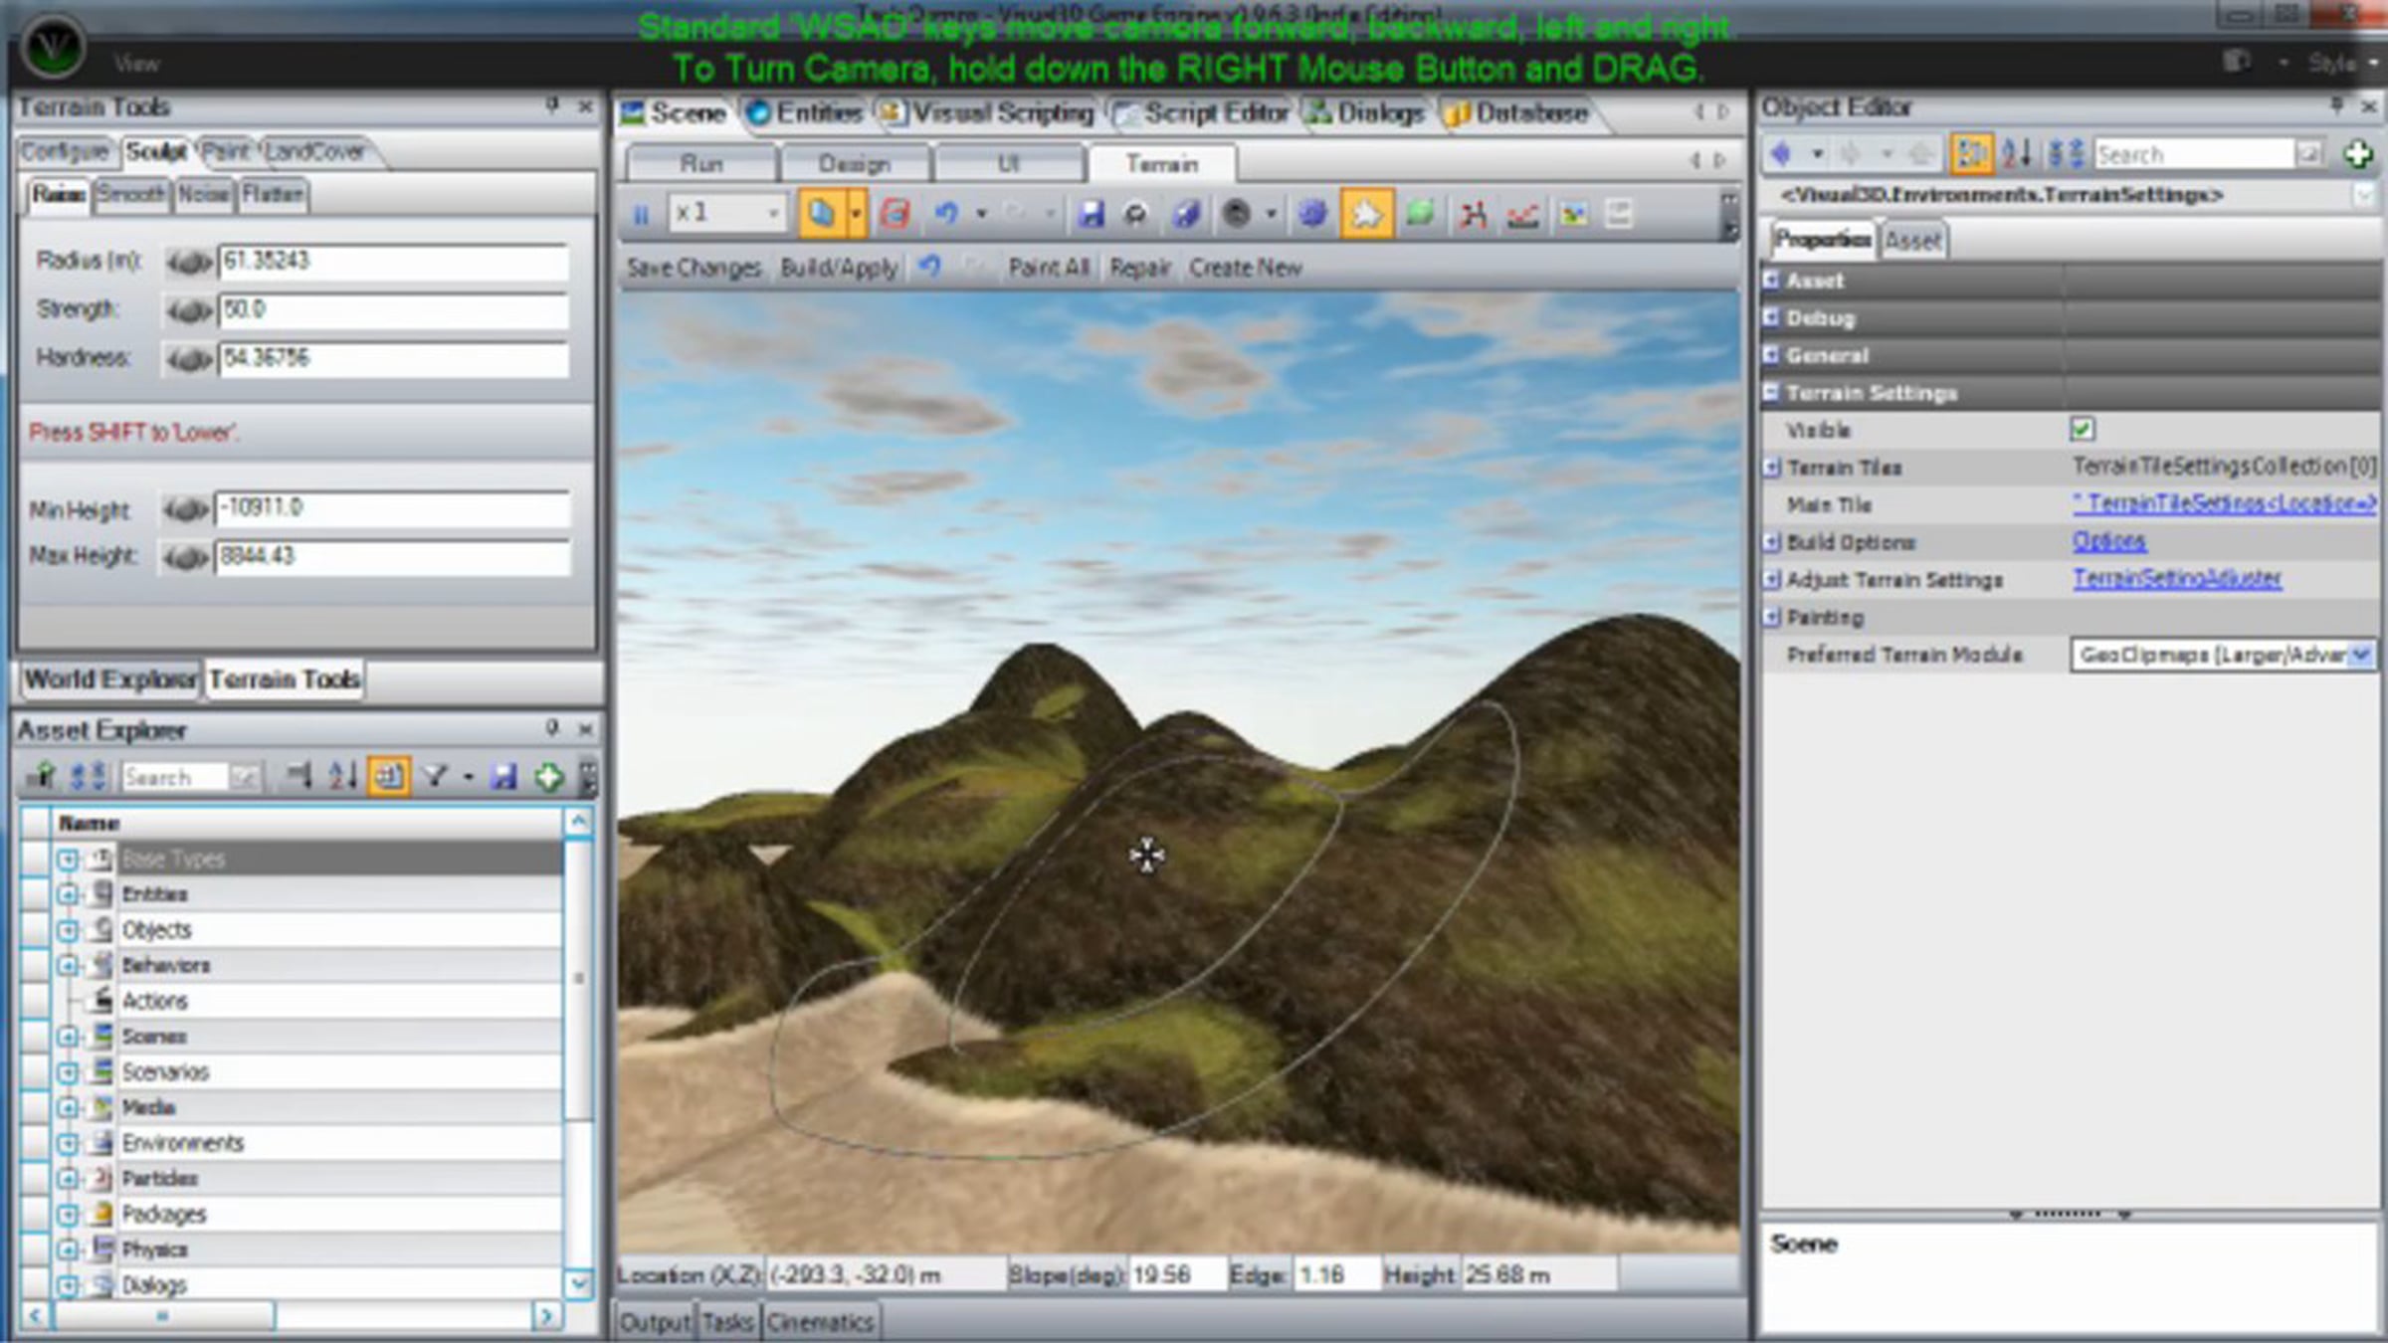Click the Build/Apply button

(x=839, y=268)
